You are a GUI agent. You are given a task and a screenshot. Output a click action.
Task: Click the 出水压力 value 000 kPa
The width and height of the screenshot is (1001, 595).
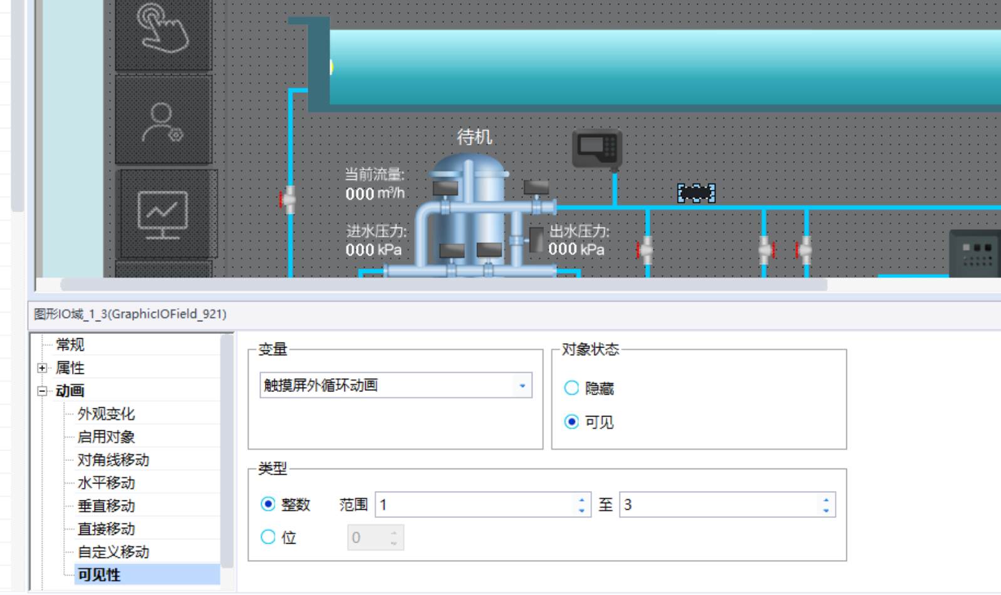[576, 249]
